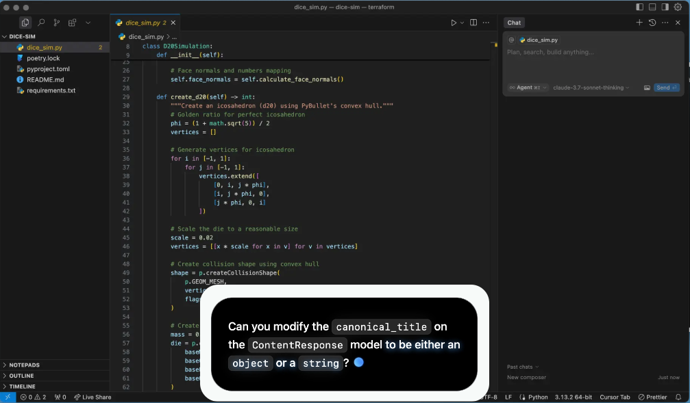Open the settings gear icon
690x403 pixels.
coord(678,7)
